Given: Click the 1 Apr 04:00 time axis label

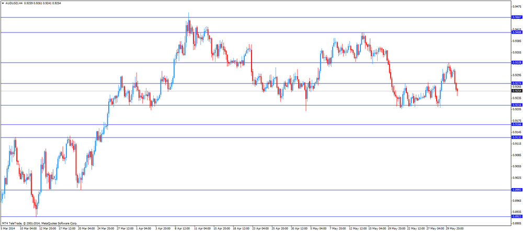Looking at the screenshot, I should [143, 229].
